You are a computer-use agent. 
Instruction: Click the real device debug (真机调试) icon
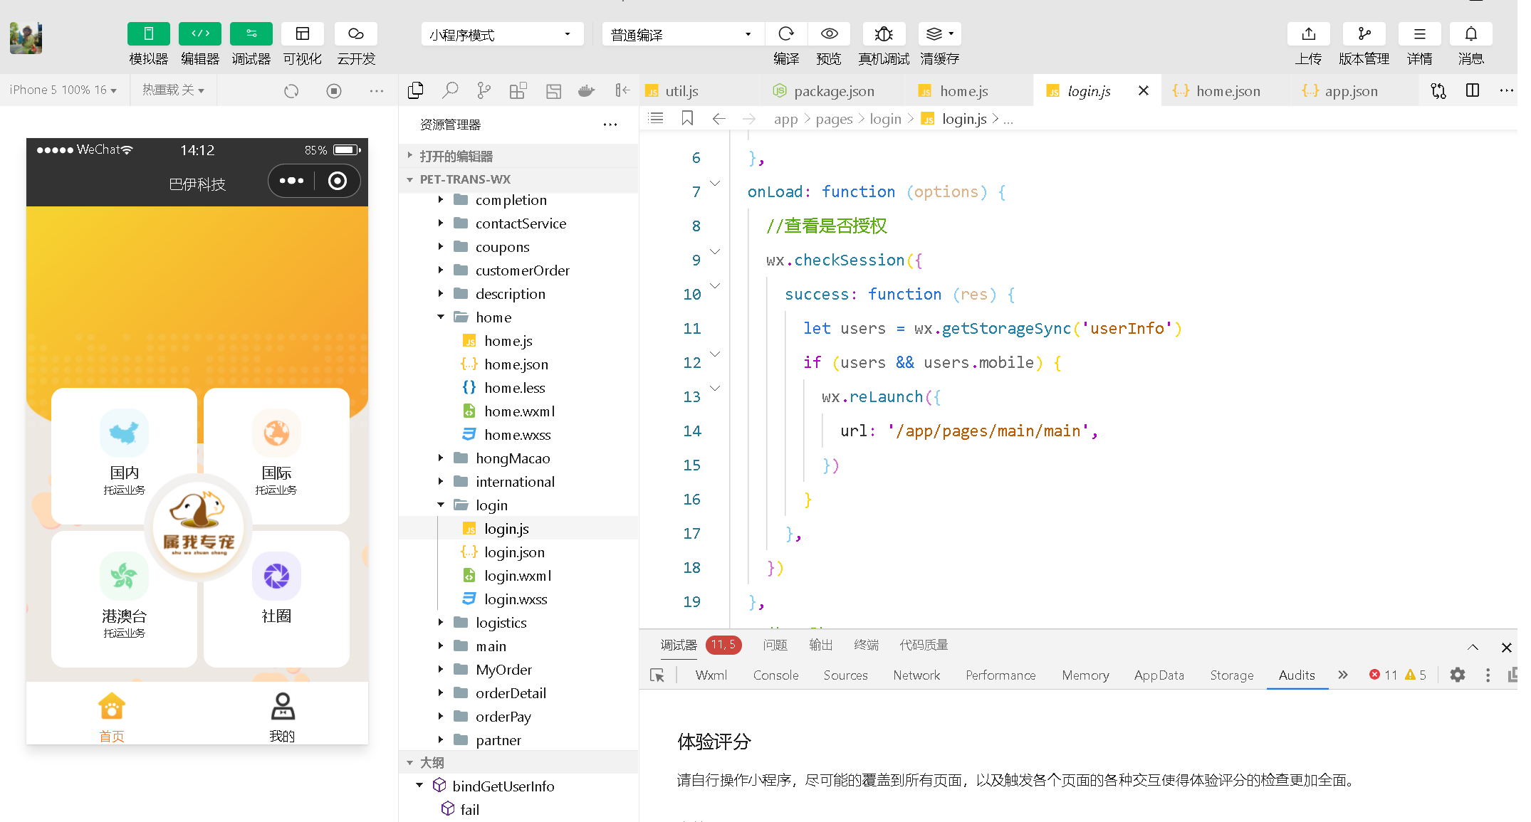[883, 33]
